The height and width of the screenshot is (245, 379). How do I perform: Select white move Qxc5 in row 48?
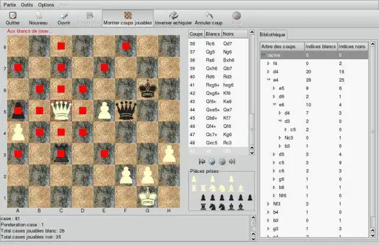pos(211,143)
